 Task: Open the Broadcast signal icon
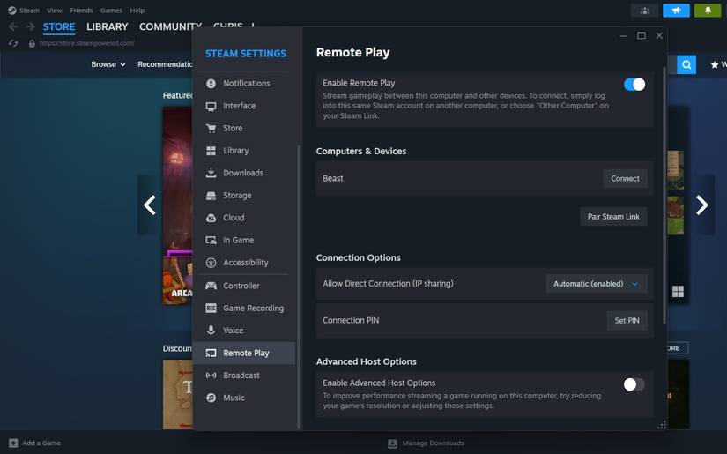tap(211, 376)
